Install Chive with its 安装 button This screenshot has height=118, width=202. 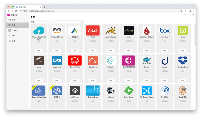(x=183, y=51)
